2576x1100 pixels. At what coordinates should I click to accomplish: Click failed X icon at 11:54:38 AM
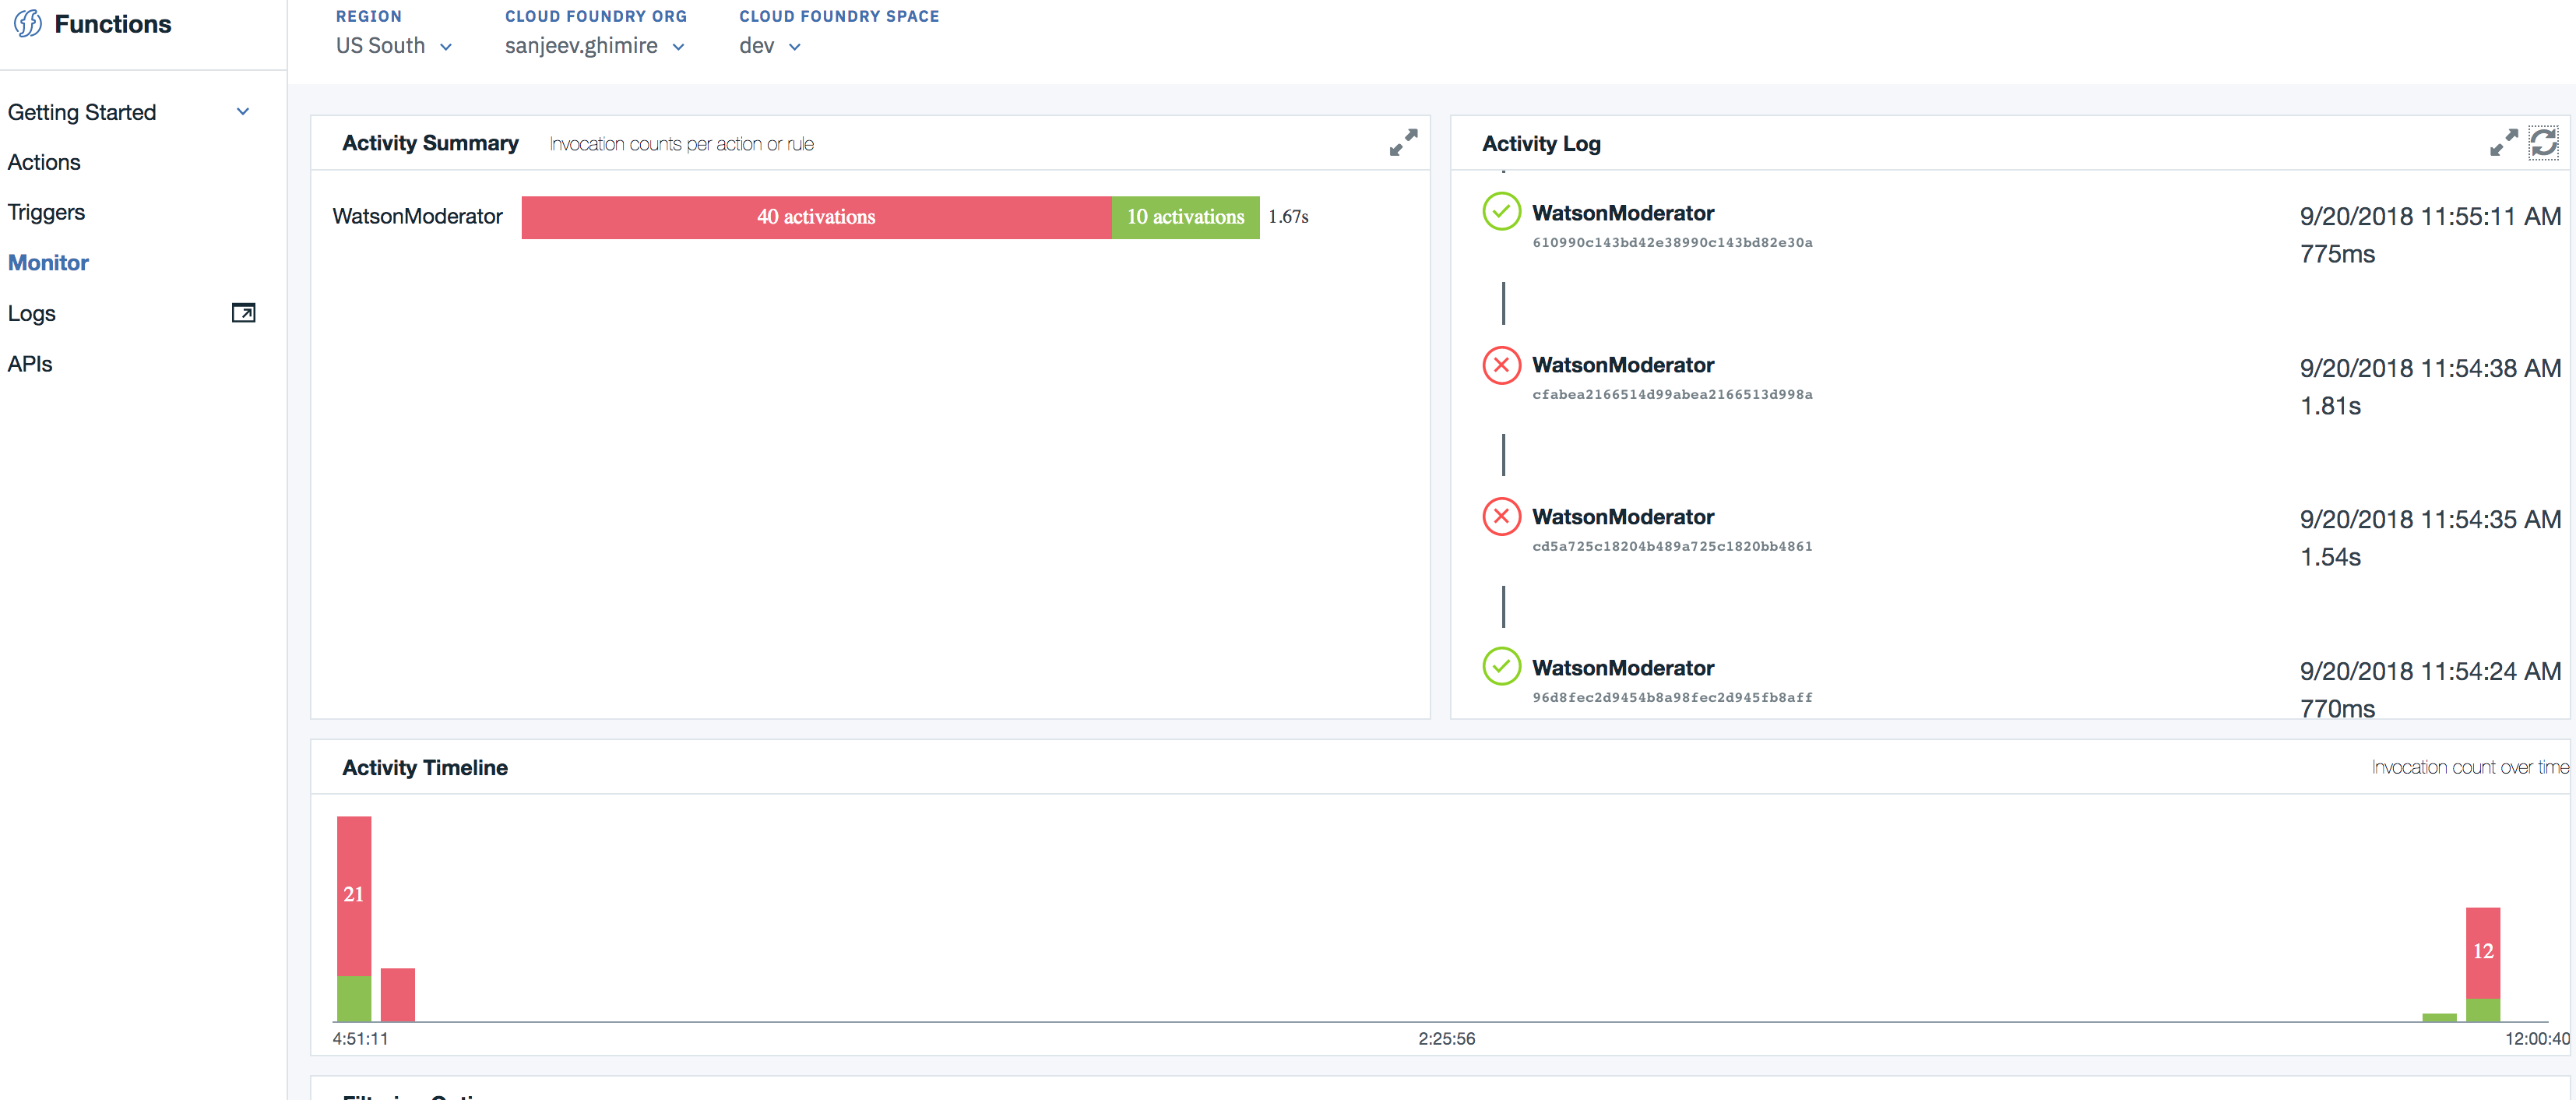[x=1501, y=365]
